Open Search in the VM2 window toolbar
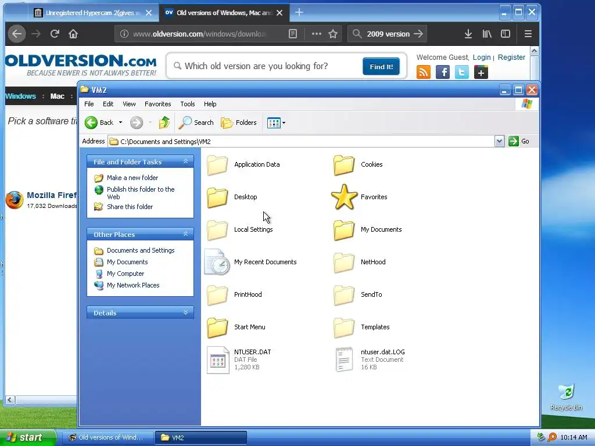 (x=196, y=123)
